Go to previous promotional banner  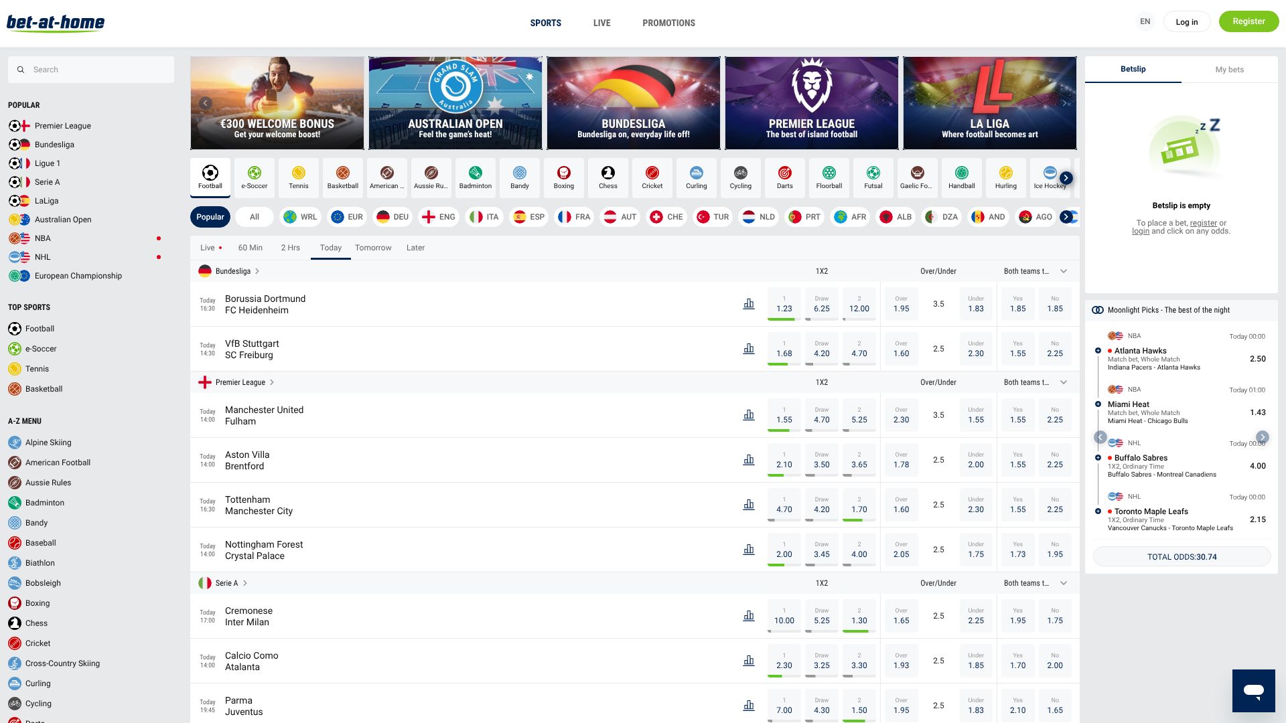tap(206, 103)
